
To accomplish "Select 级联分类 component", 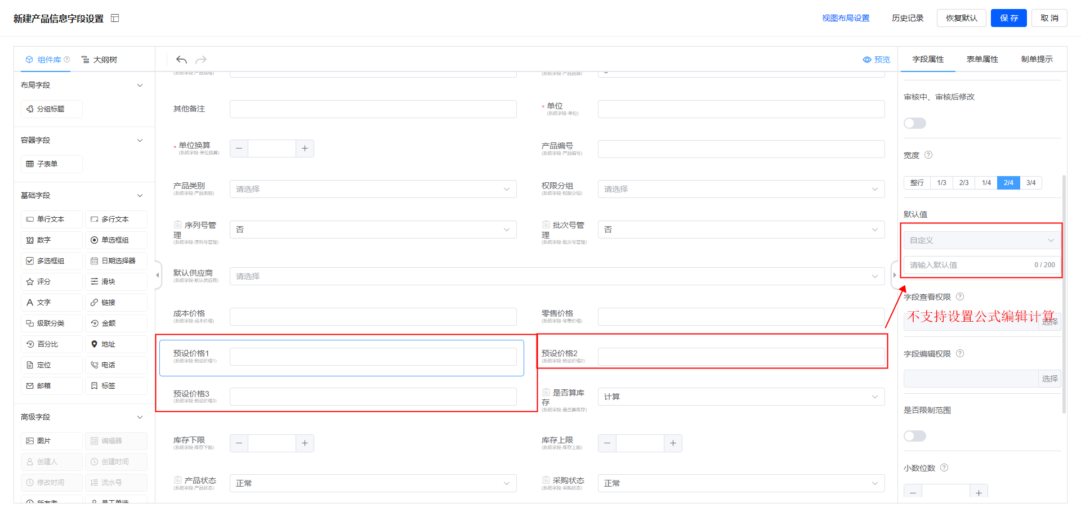I will [x=52, y=323].
